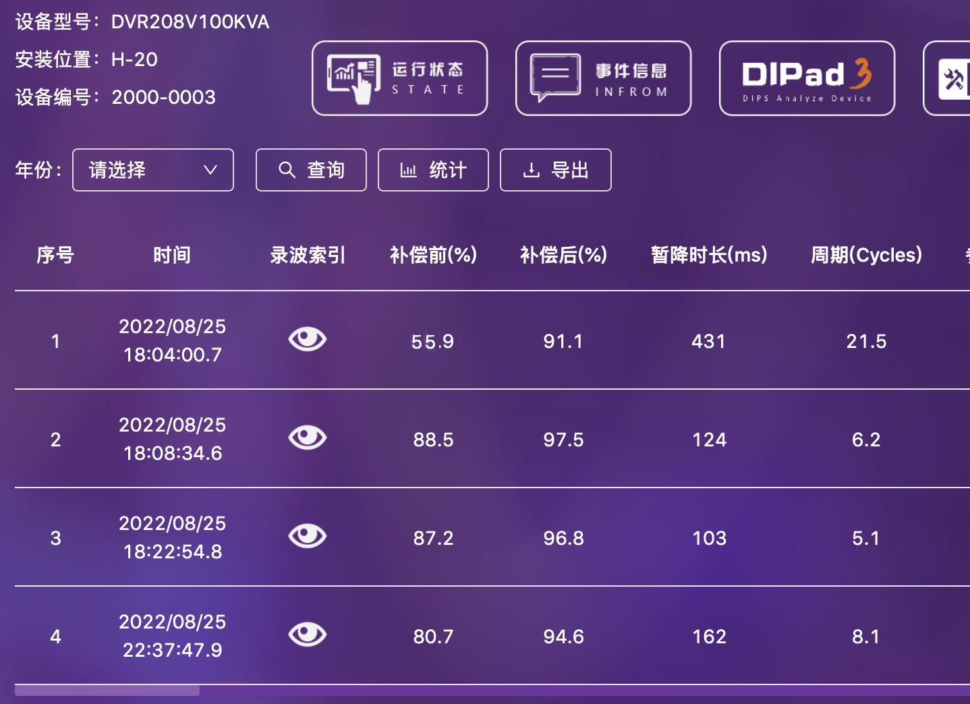View waveform for record 1 eye icon
The width and height of the screenshot is (970, 704).
[308, 339]
